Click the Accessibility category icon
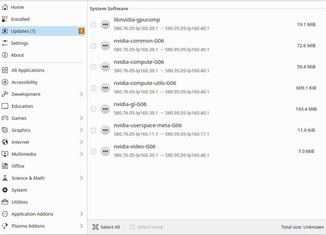This screenshot has height=235, width=326. click(x=5, y=82)
